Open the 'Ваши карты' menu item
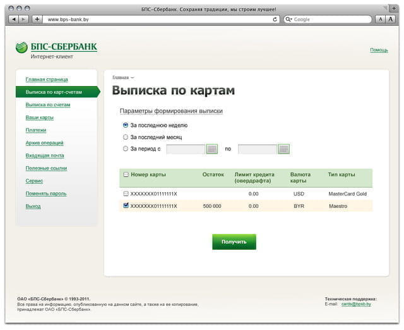The width and height of the screenshot is (404, 330). pos(39,118)
